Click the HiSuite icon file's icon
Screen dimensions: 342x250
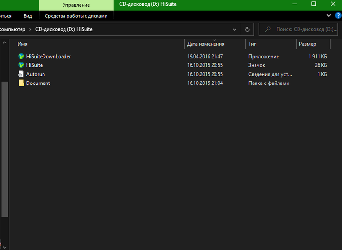(x=21, y=65)
